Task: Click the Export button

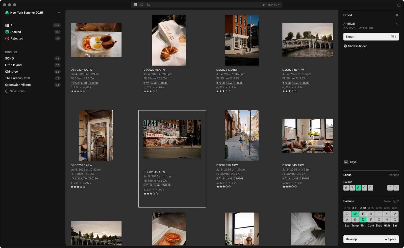Action: click(371, 37)
